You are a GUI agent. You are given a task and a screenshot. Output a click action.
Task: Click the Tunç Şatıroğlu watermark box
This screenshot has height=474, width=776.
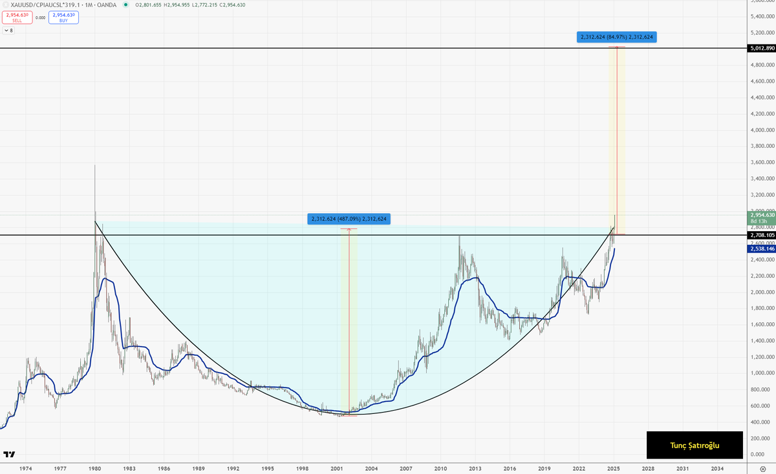pyautogui.click(x=695, y=445)
